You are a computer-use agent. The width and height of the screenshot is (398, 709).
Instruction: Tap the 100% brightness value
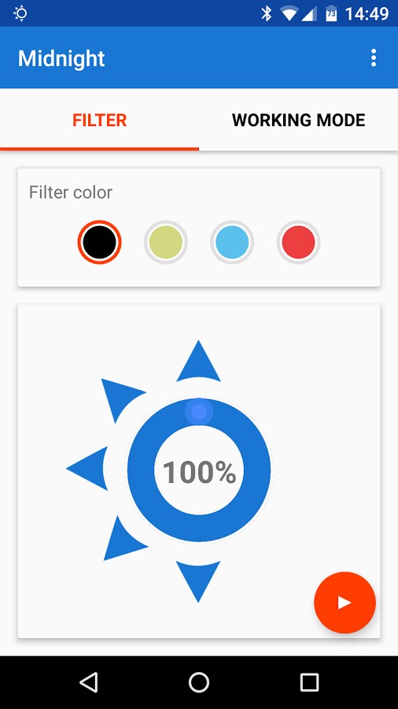(x=199, y=473)
